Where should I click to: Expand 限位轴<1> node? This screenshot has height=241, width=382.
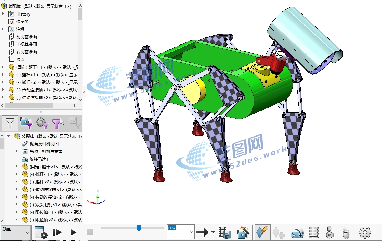click(17, 212)
